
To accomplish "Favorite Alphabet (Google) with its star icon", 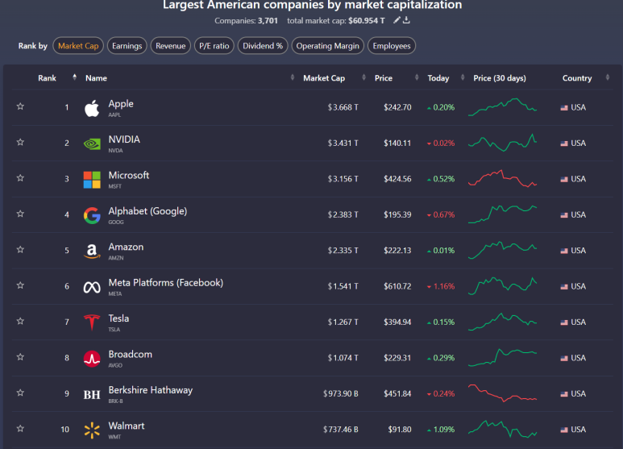I will click(20, 214).
